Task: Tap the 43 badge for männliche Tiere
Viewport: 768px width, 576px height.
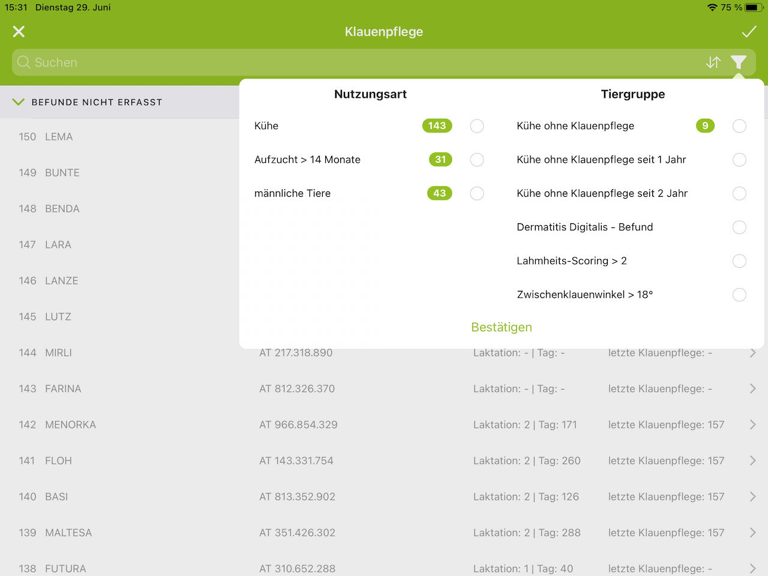Action: point(439,193)
